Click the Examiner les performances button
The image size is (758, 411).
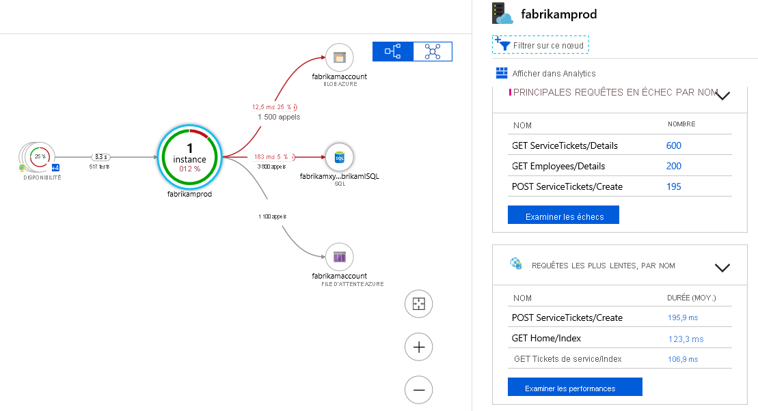click(575, 386)
